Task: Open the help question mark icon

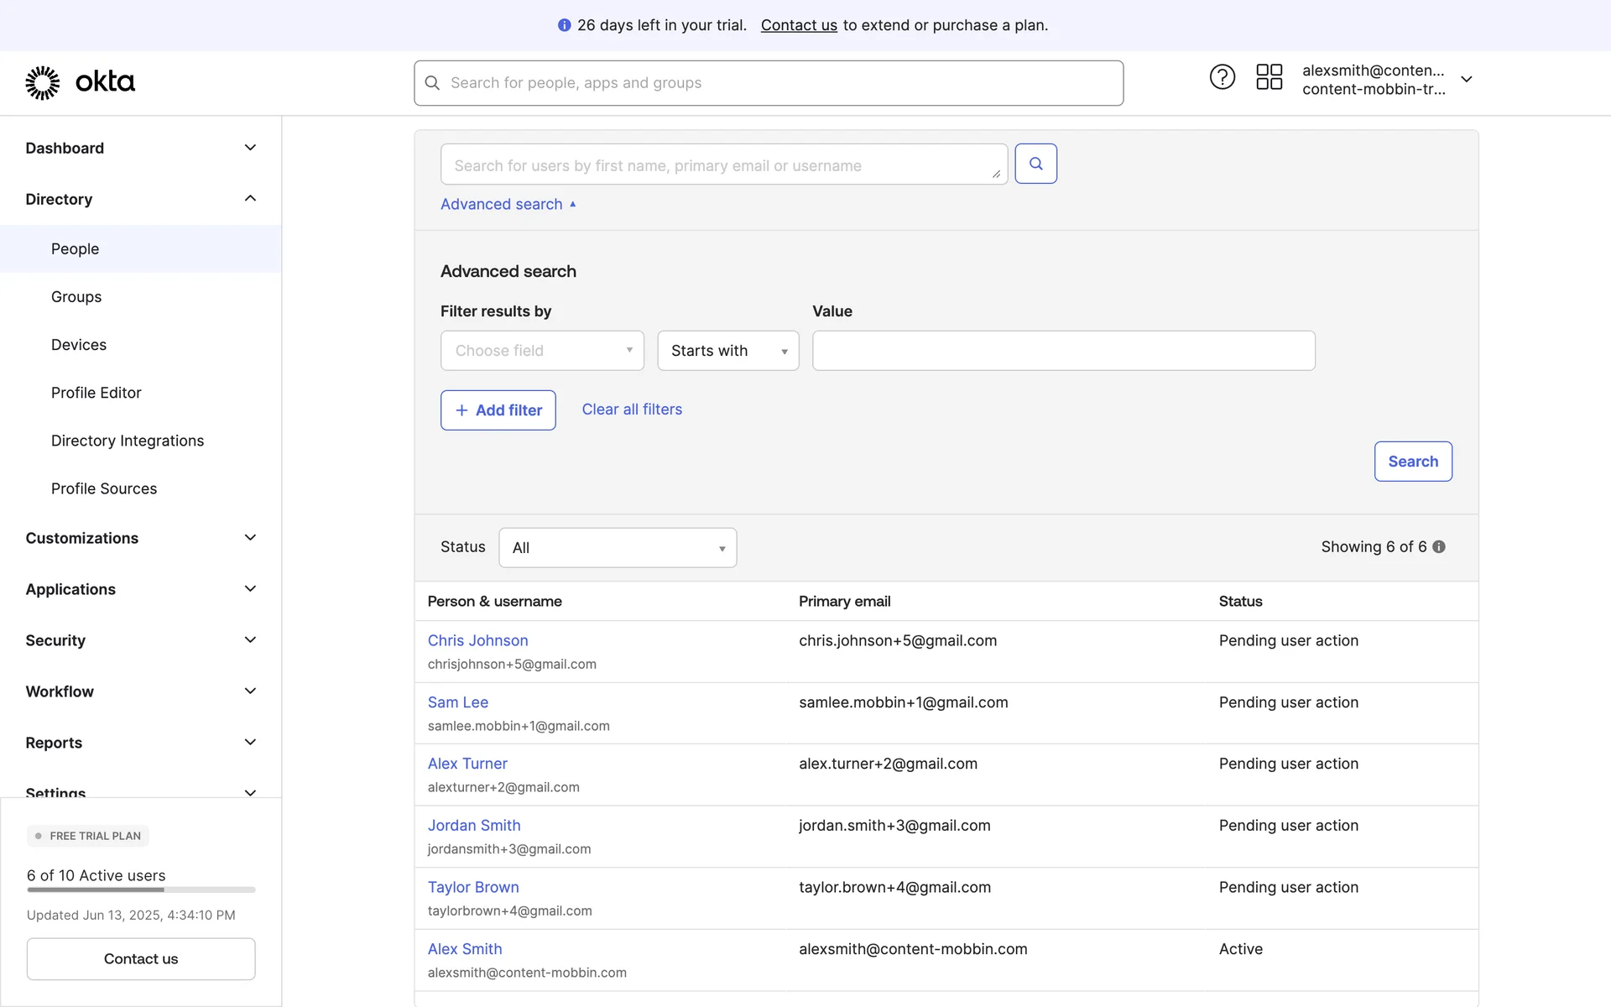Action: pos(1222,77)
